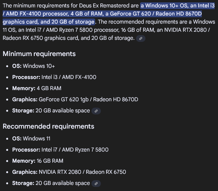Click the 'Recommended requirements' heading
This screenshot has width=218, height=191.
tap(48, 126)
